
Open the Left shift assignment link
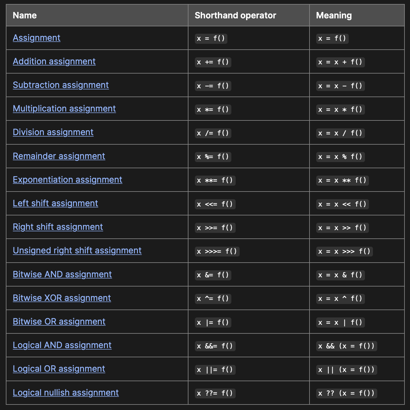[55, 203]
